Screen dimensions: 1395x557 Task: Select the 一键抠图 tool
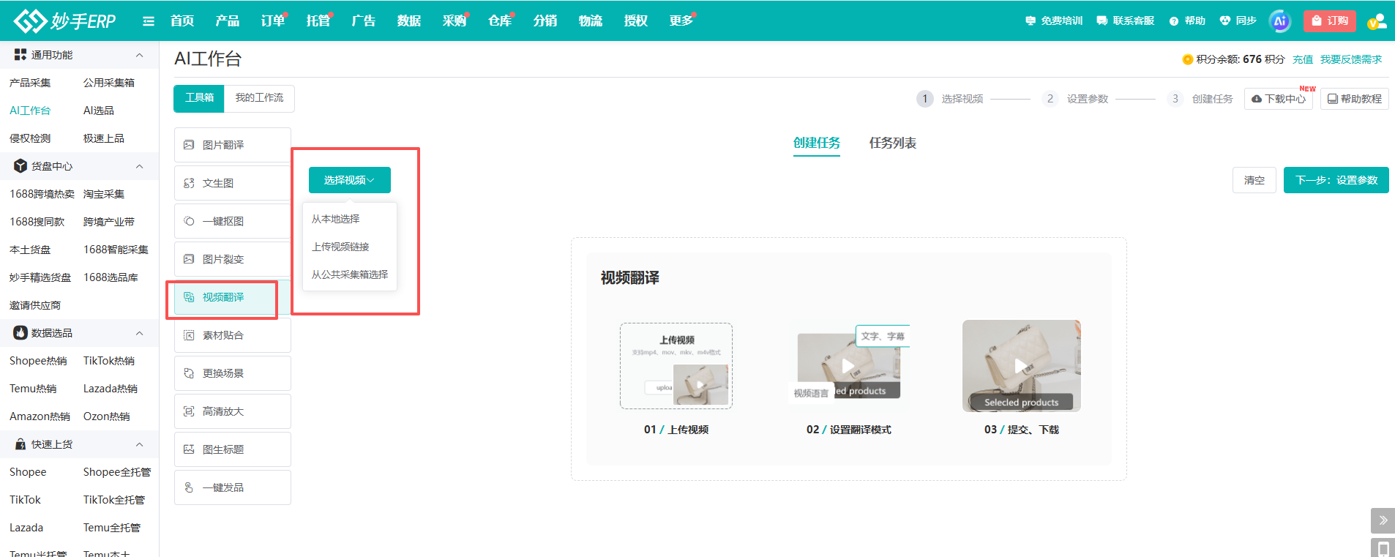(232, 221)
